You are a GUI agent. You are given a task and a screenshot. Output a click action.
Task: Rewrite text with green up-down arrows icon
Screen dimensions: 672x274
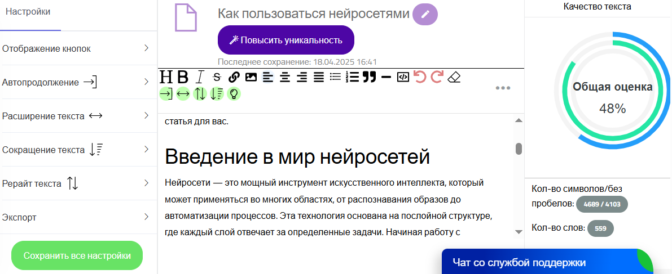200,93
